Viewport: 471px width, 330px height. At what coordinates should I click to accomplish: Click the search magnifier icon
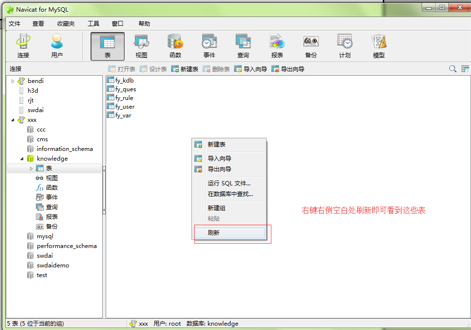(453, 69)
